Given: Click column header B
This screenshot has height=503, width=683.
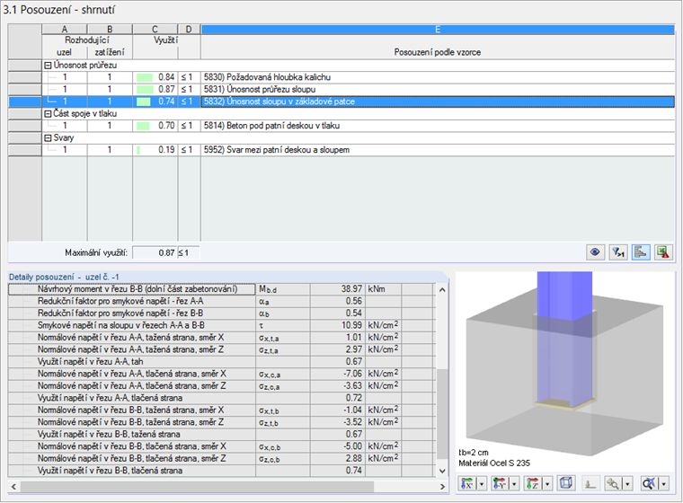Looking at the screenshot, I should pyautogui.click(x=110, y=29).
